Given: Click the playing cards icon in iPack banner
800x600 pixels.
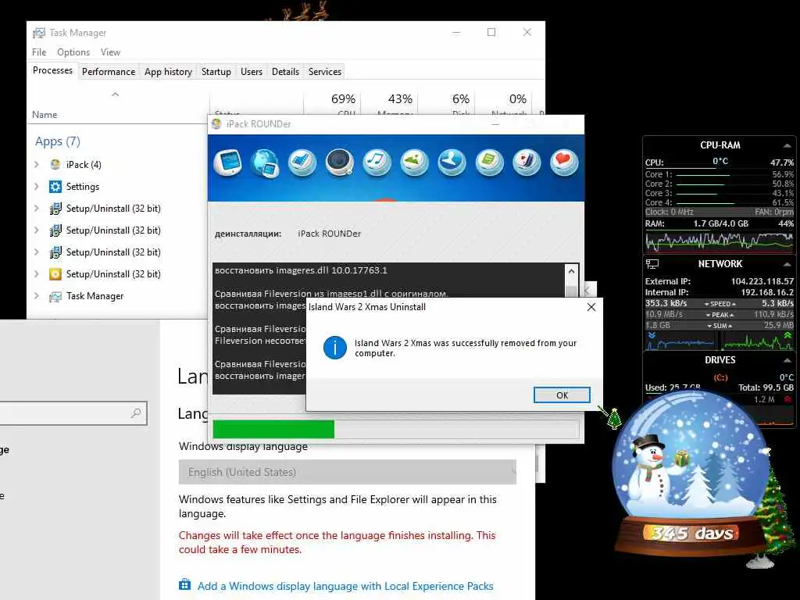Looking at the screenshot, I should pyautogui.click(x=527, y=162).
